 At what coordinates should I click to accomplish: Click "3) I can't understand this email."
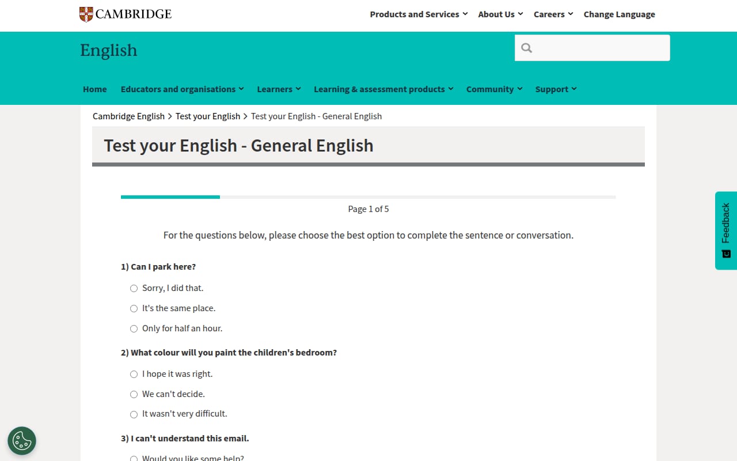coord(185,439)
